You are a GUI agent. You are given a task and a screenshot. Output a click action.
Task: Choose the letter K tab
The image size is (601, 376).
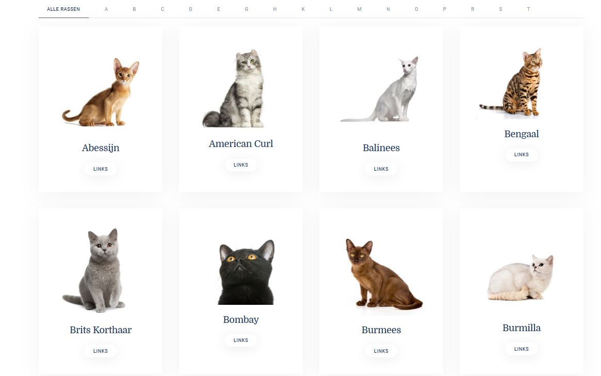click(303, 9)
